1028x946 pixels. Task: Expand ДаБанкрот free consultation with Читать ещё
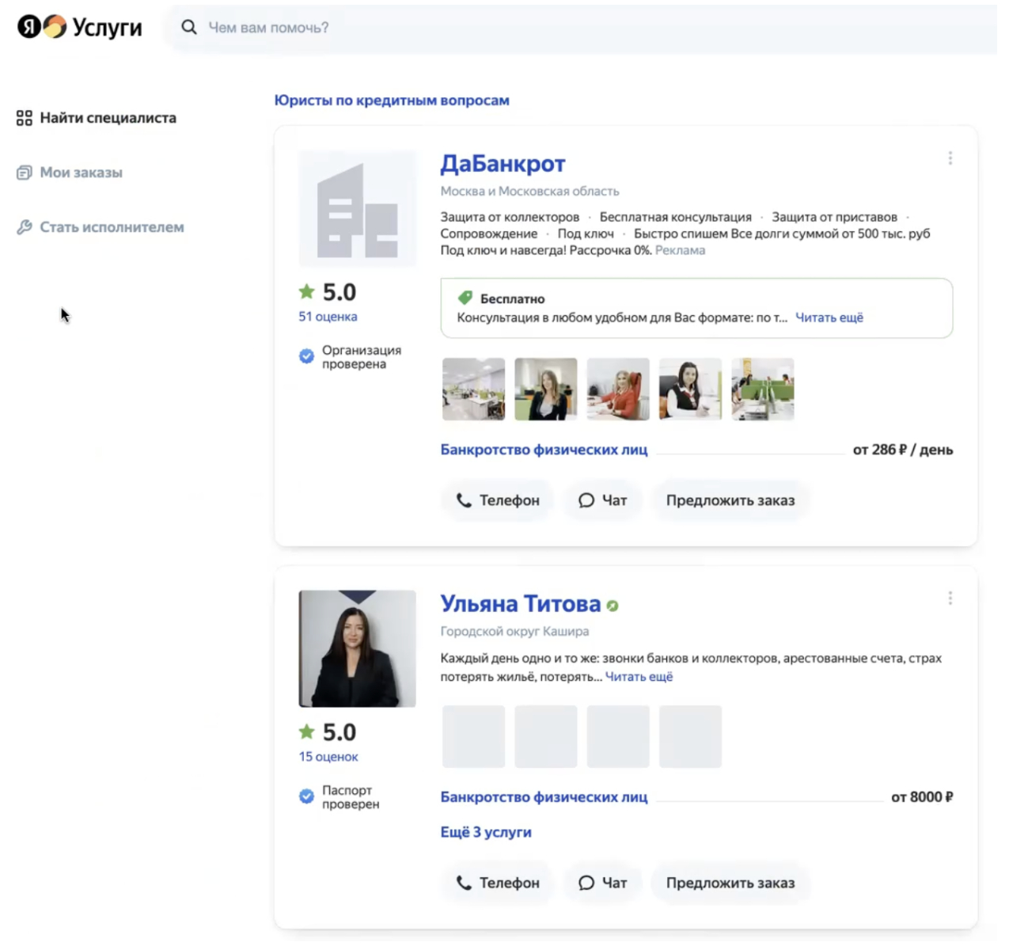[829, 317]
